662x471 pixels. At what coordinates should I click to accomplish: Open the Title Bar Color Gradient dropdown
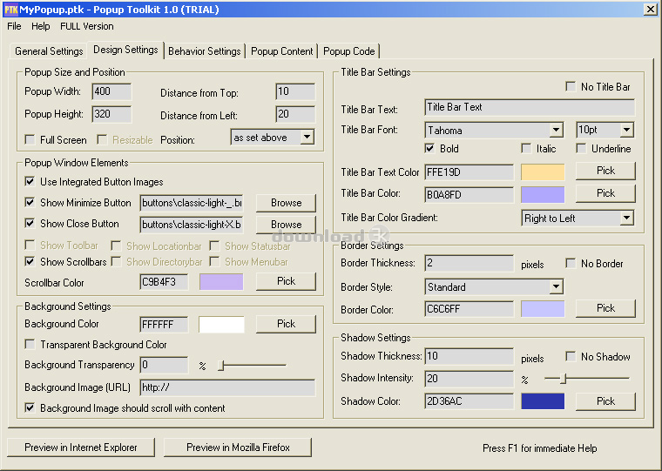pyautogui.click(x=578, y=219)
